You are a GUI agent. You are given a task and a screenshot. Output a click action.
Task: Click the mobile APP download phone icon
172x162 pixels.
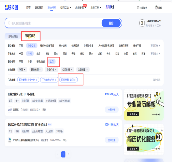click(x=142, y=23)
